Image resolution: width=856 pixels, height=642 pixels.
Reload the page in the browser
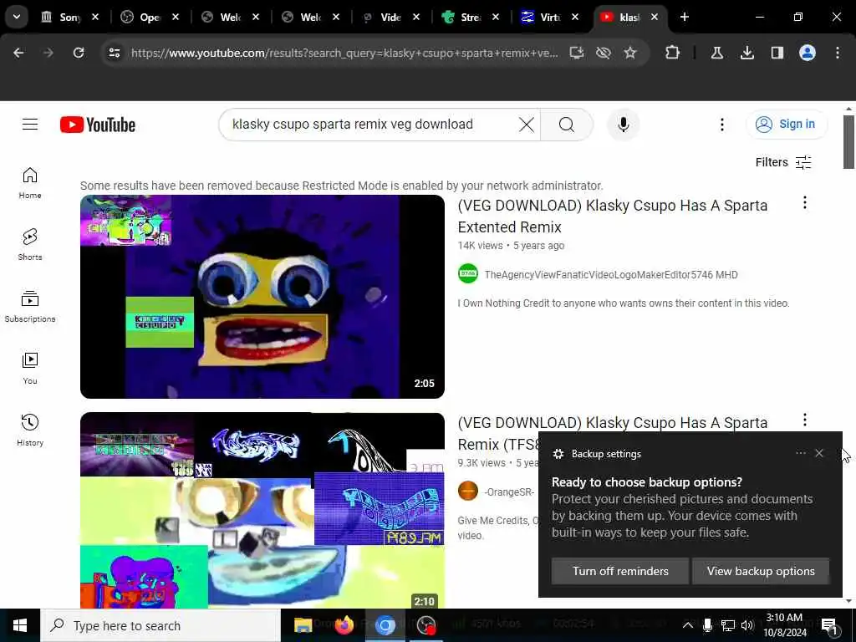point(79,53)
